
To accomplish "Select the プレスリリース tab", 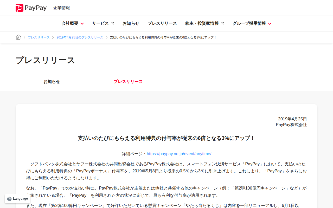I will coord(128,82).
